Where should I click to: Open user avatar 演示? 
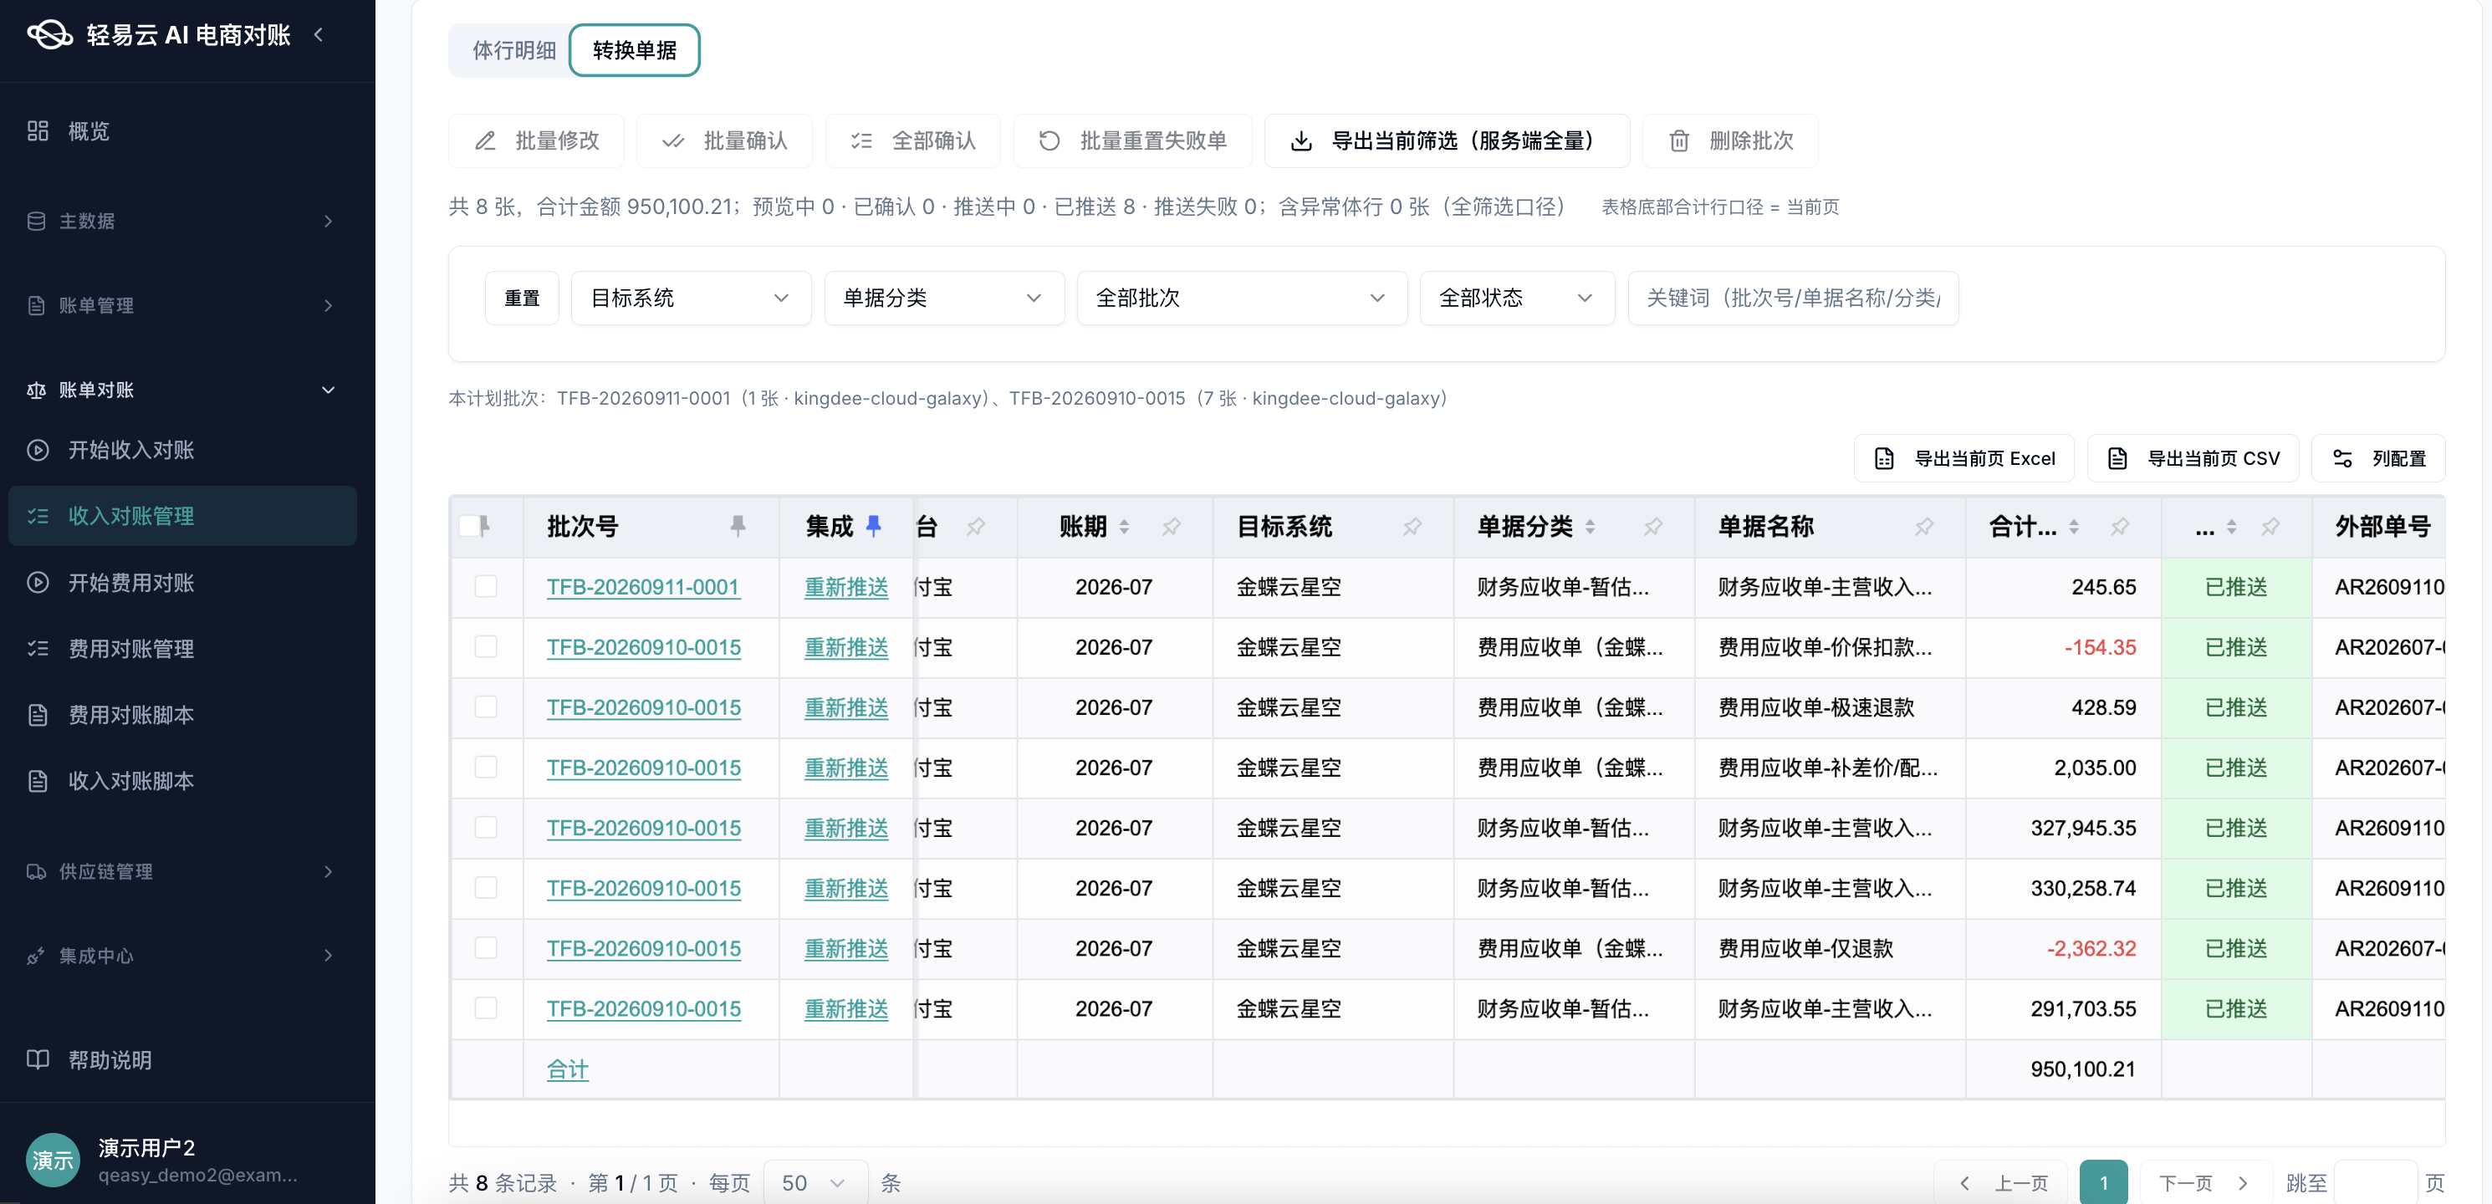click(x=52, y=1160)
